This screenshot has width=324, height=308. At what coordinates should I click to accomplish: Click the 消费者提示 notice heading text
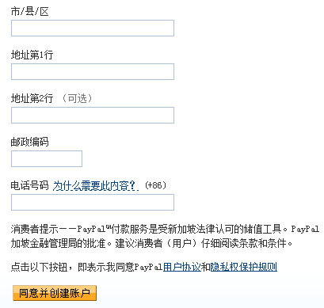click(x=34, y=229)
